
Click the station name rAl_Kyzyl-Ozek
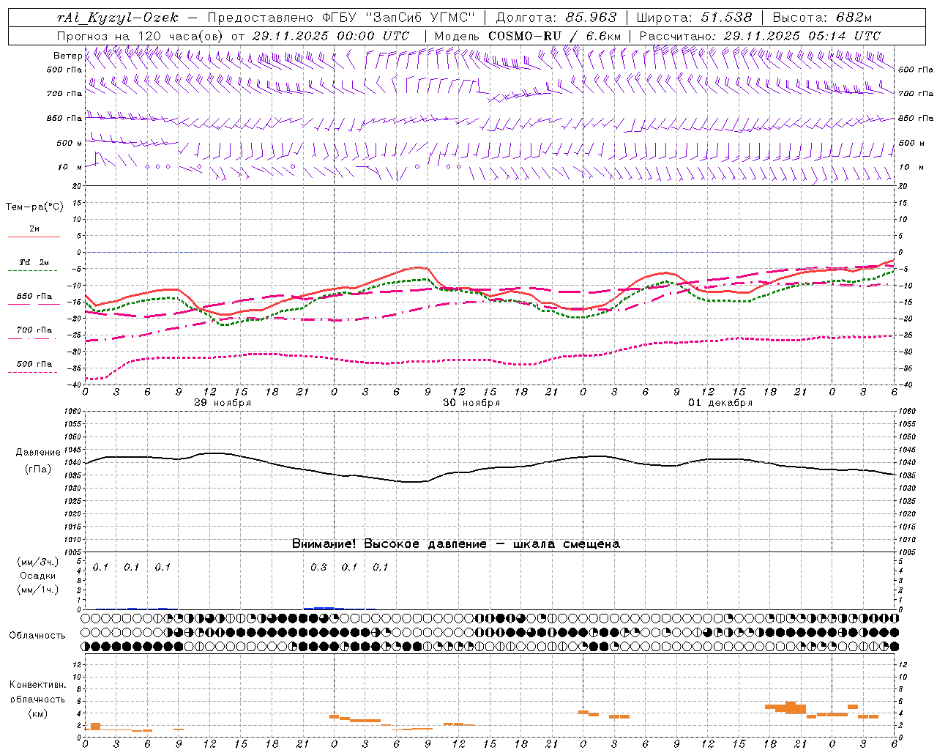coord(118,18)
